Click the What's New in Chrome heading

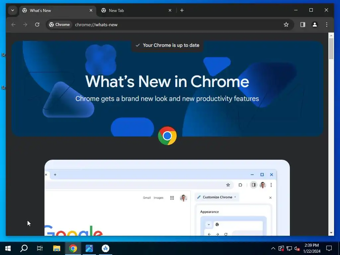(167, 82)
